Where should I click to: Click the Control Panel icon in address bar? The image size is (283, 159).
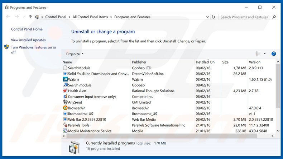(37, 17)
